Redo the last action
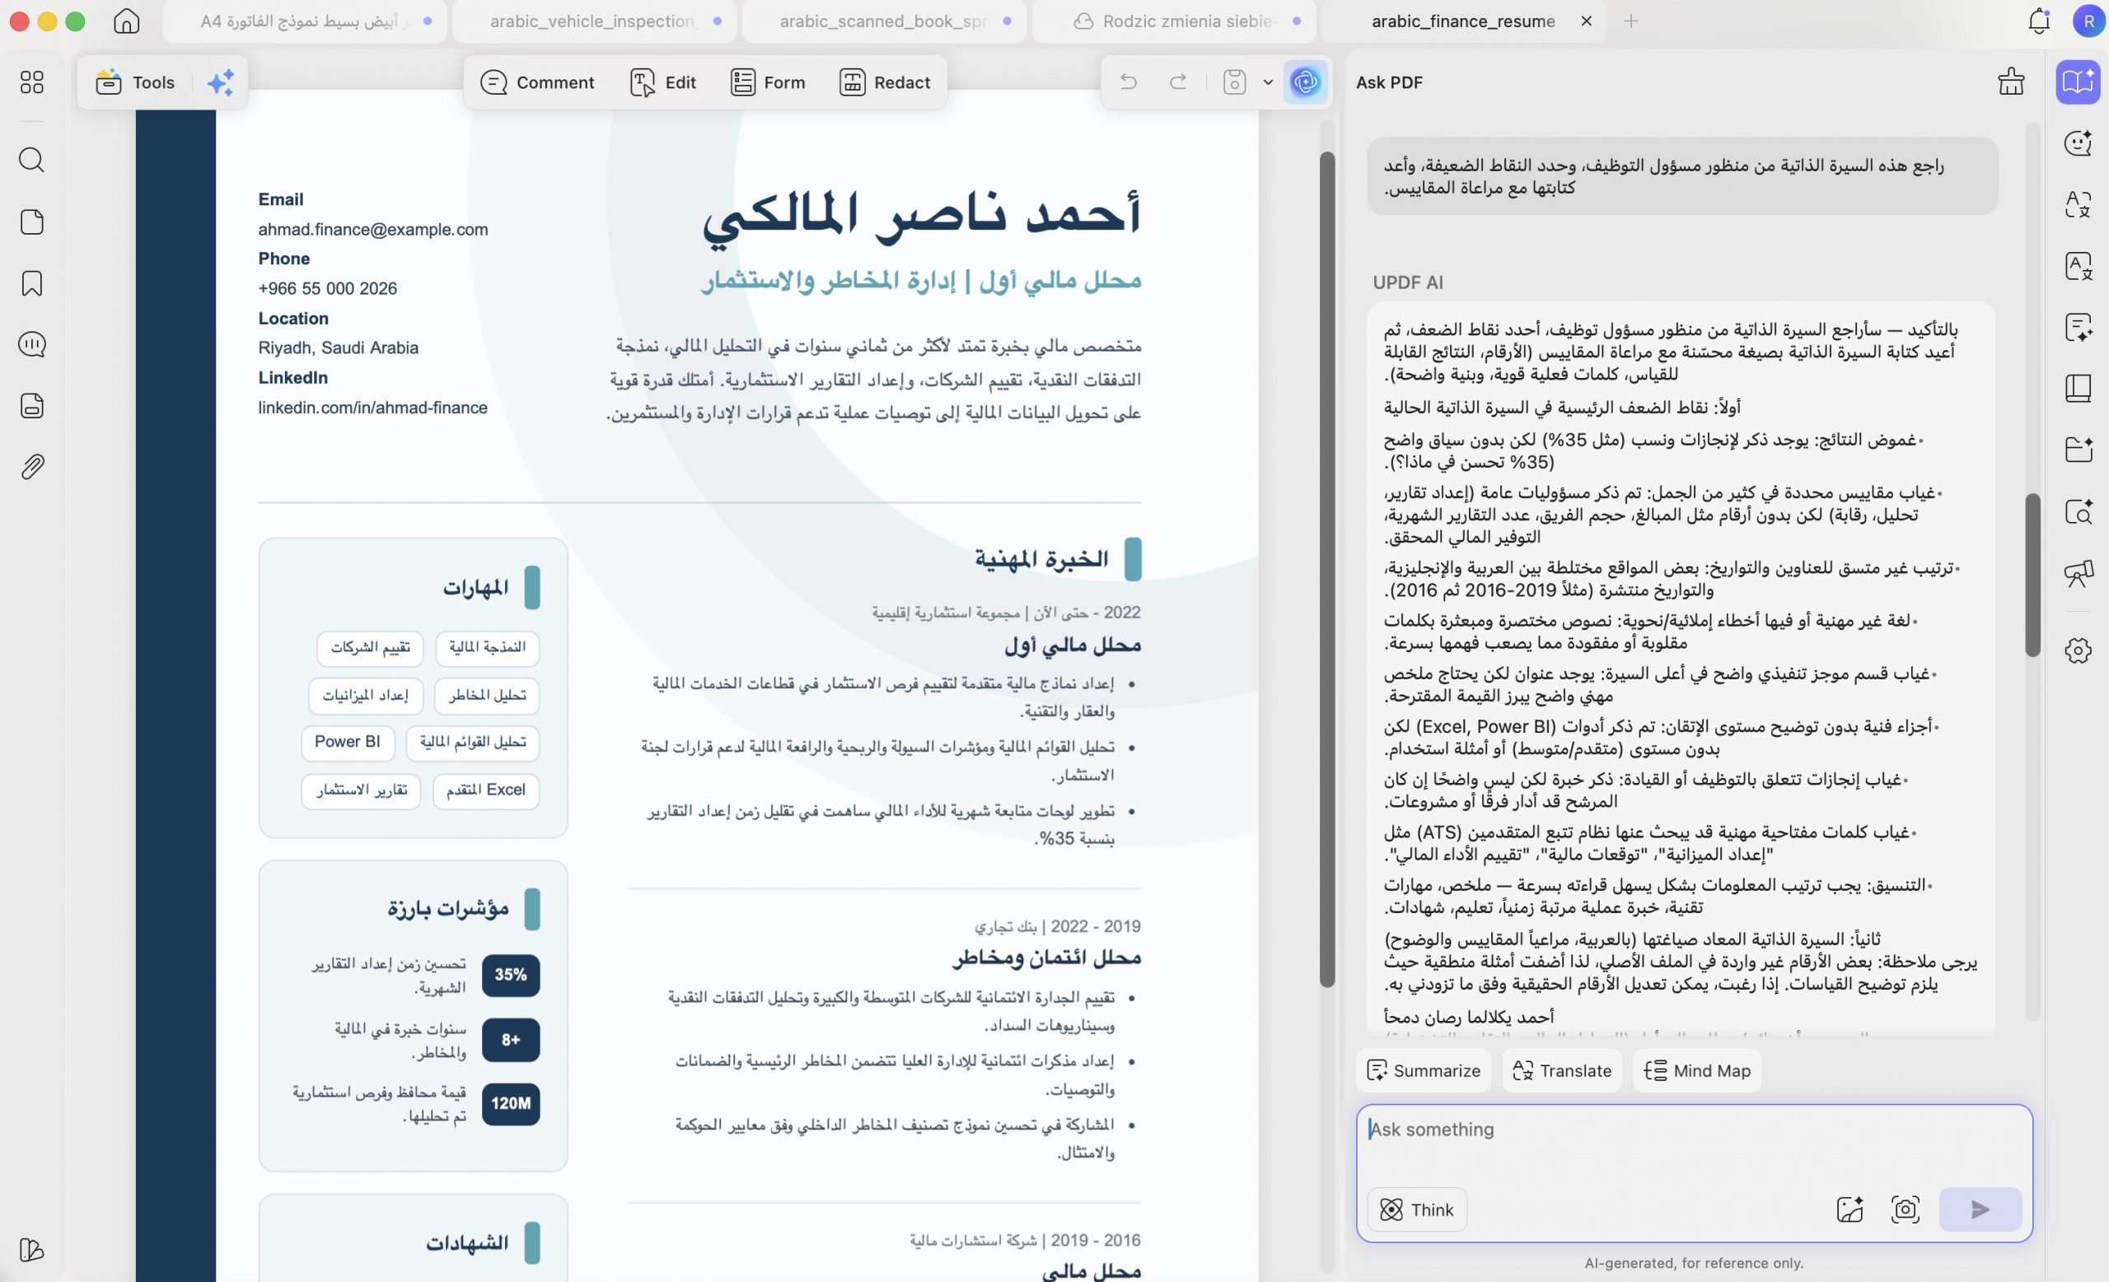This screenshot has width=2109, height=1282. click(1178, 82)
